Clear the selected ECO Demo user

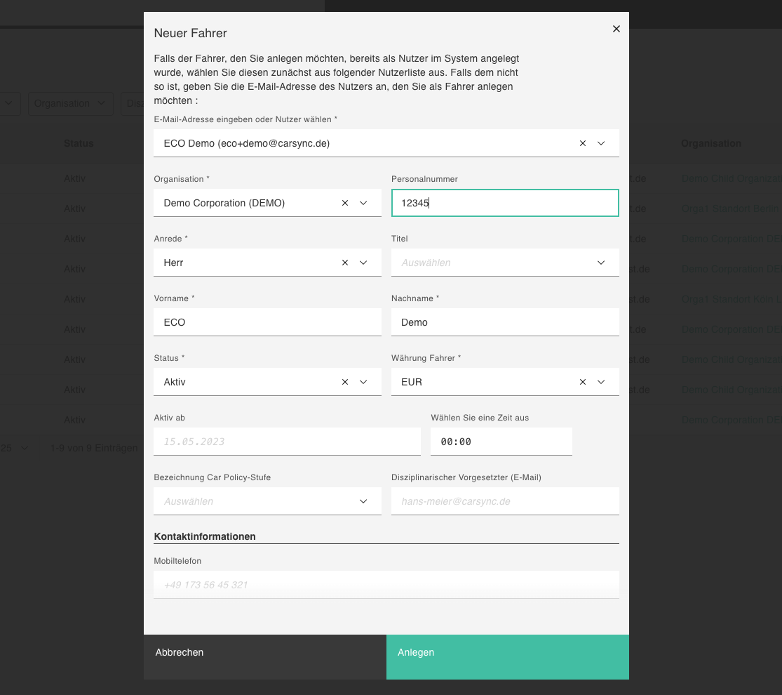click(583, 143)
